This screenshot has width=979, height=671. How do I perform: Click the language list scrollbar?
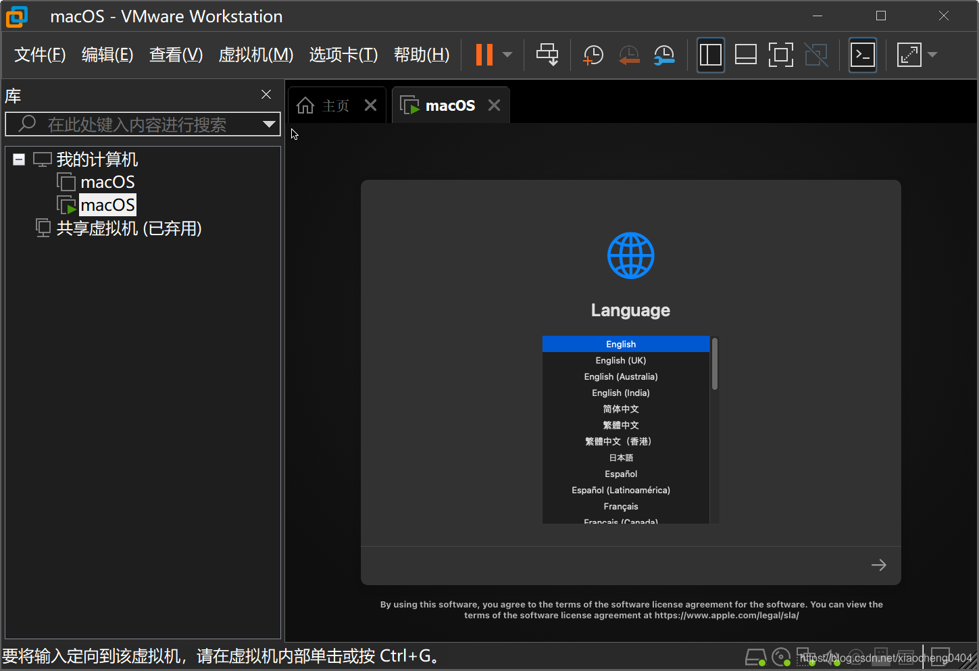pyautogui.click(x=714, y=364)
